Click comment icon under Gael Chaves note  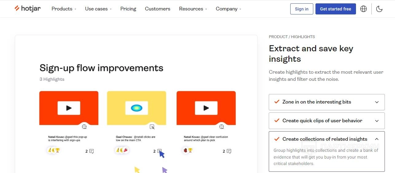(x=159, y=151)
